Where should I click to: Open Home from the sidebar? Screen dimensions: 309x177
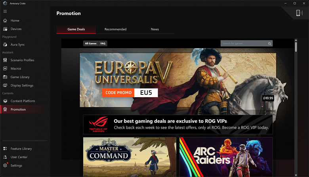pyautogui.click(x=15, y=21)
